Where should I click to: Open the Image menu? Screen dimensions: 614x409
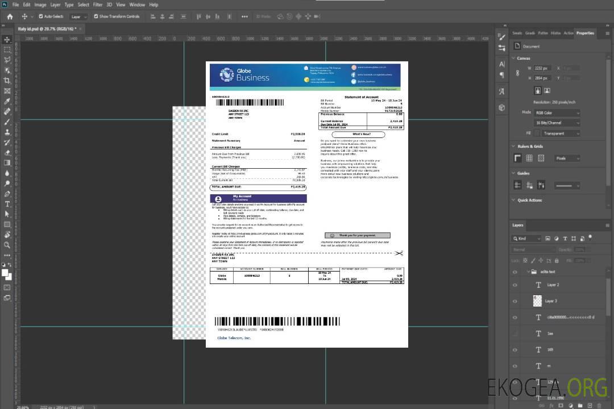click(x=40, y=5)
